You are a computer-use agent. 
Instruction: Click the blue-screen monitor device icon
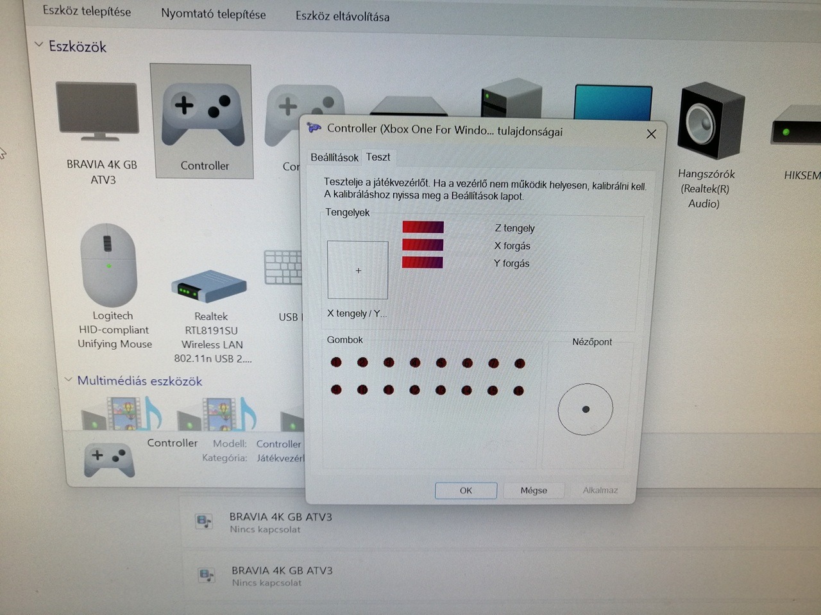[x=613, y=102]
